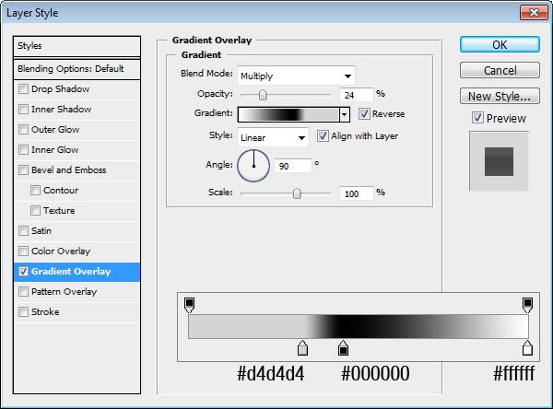Check the Texture checkbox

click(x=35, y=211)
